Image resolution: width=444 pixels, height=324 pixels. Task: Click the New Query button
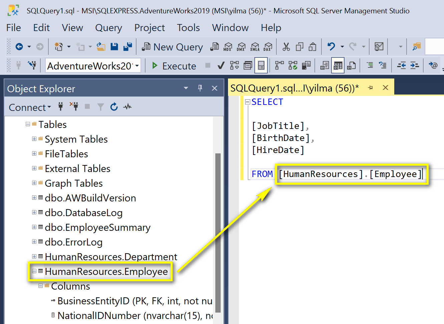(172, 47)
